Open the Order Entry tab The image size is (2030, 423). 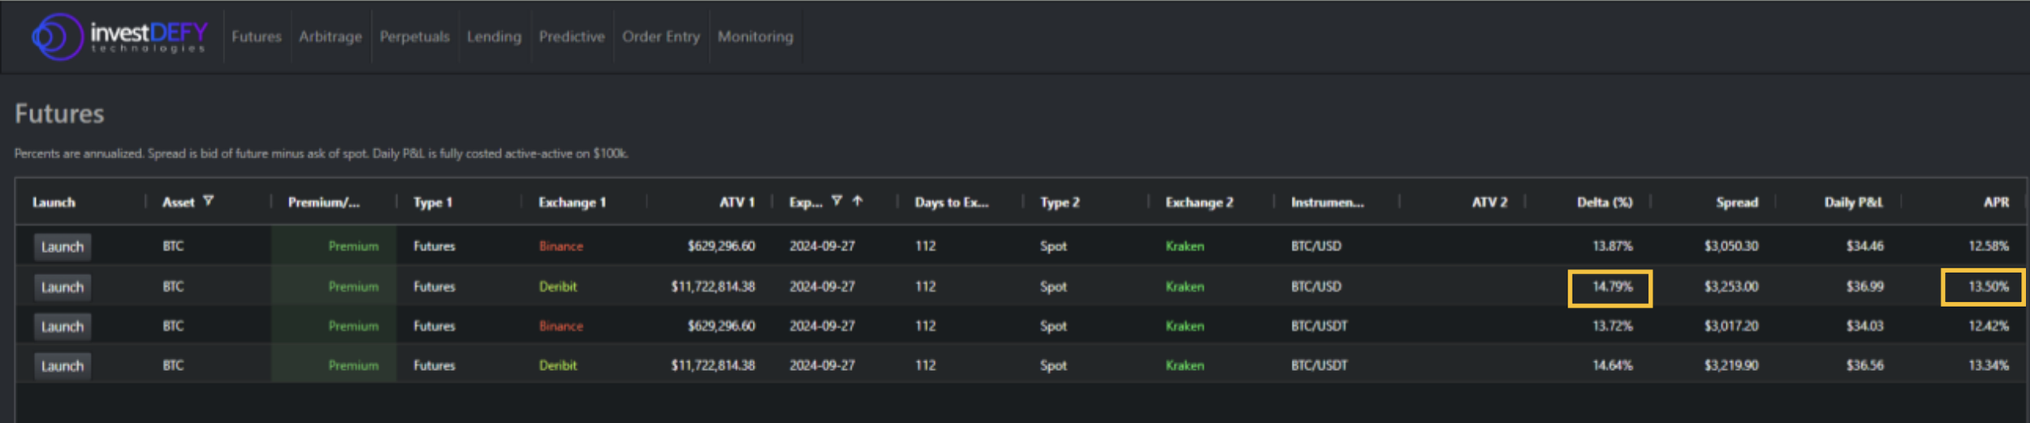(661, 37)
